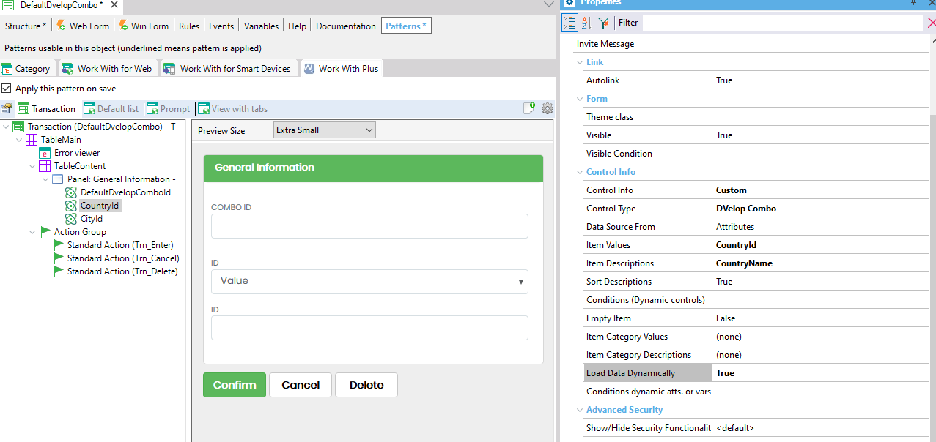This screenshot has height=442, width=936.
Task: Collapse the Advanced Security property group
Action: coord(578,410)
